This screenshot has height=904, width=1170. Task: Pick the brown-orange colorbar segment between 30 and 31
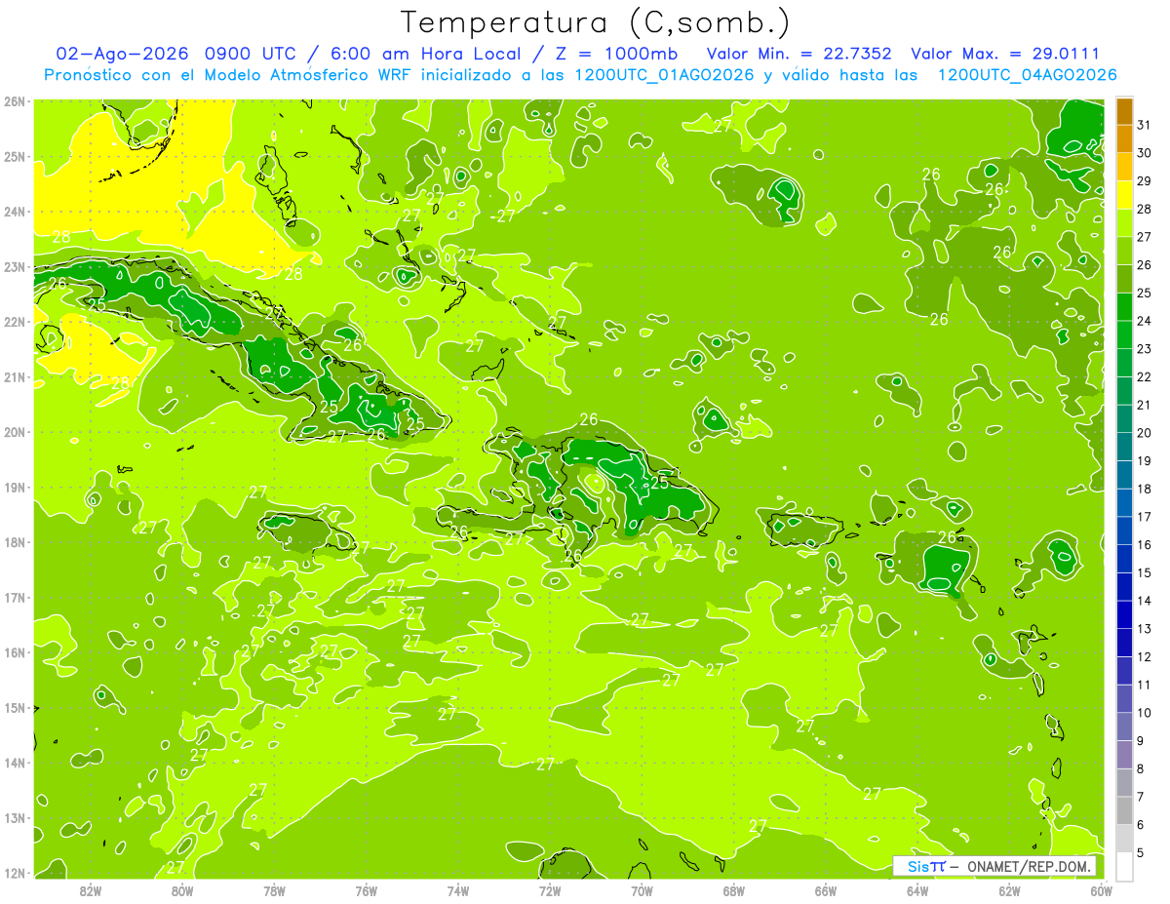click(x=1124, y=138)
